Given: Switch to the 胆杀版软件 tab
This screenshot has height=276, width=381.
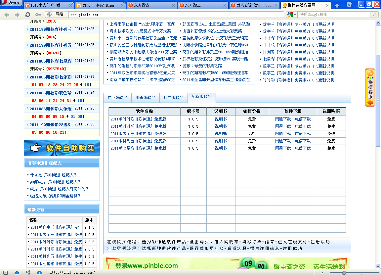Looking at the screenshot, I should coord(145,98).
